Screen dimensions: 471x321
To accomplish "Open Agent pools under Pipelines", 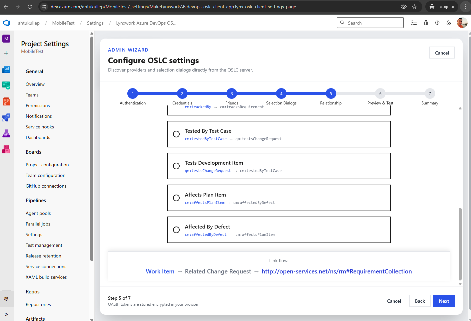I will click(x=38, y=213).
